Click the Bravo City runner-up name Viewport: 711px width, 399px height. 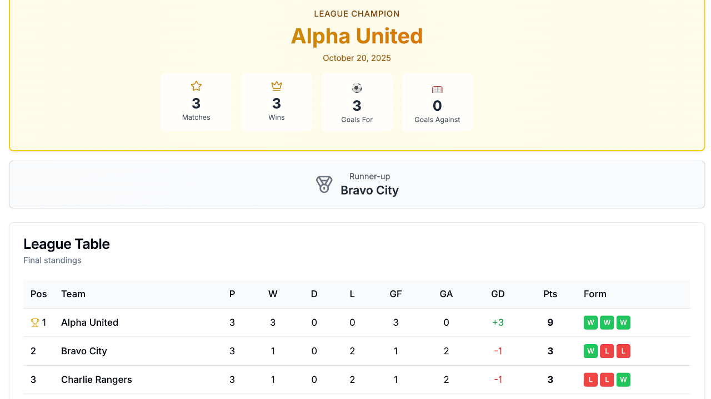point(369,190)
